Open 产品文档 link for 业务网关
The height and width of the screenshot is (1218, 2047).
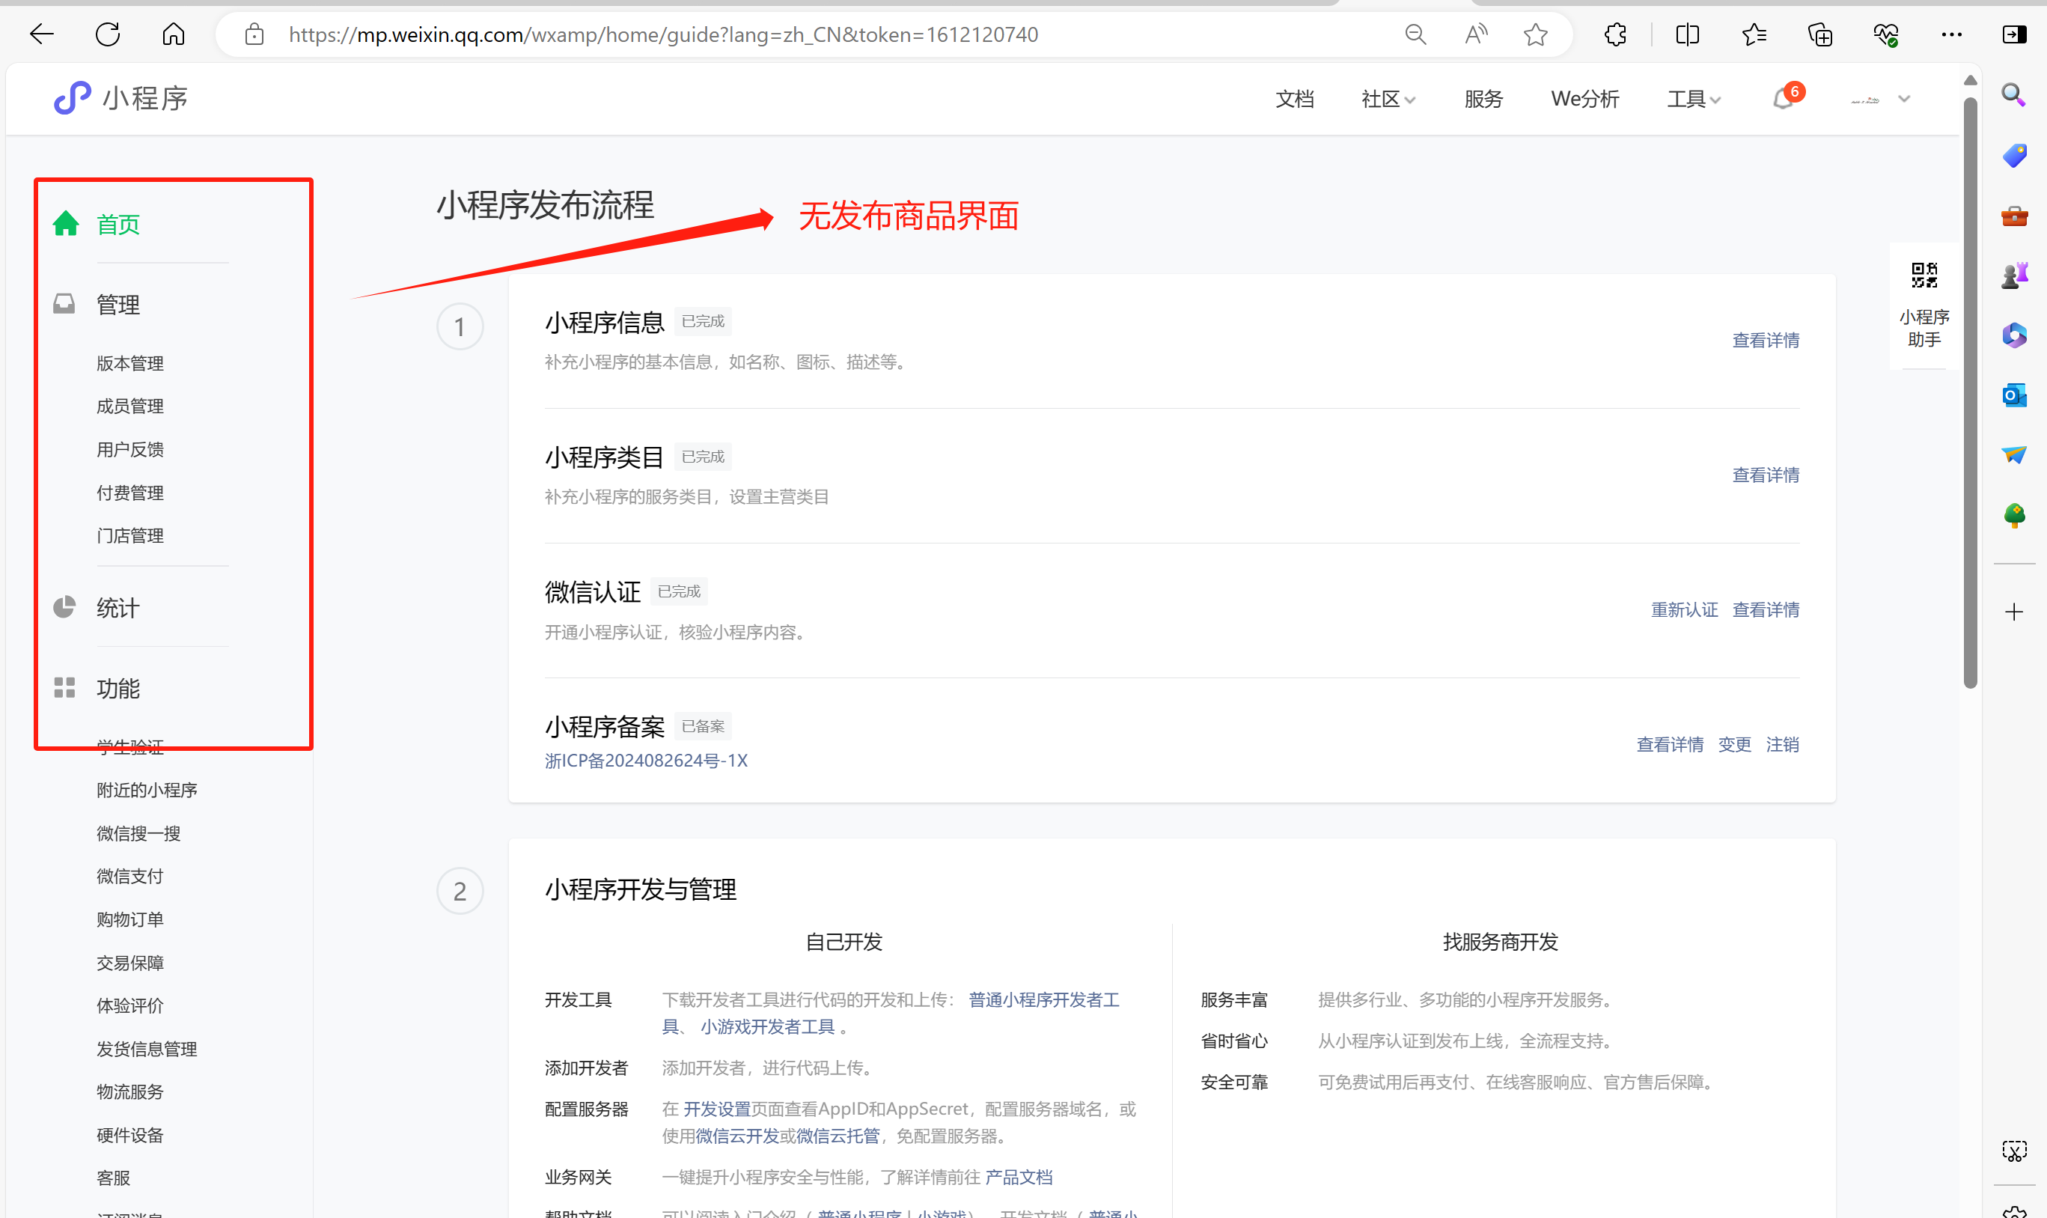(x=1018, y=1178)
